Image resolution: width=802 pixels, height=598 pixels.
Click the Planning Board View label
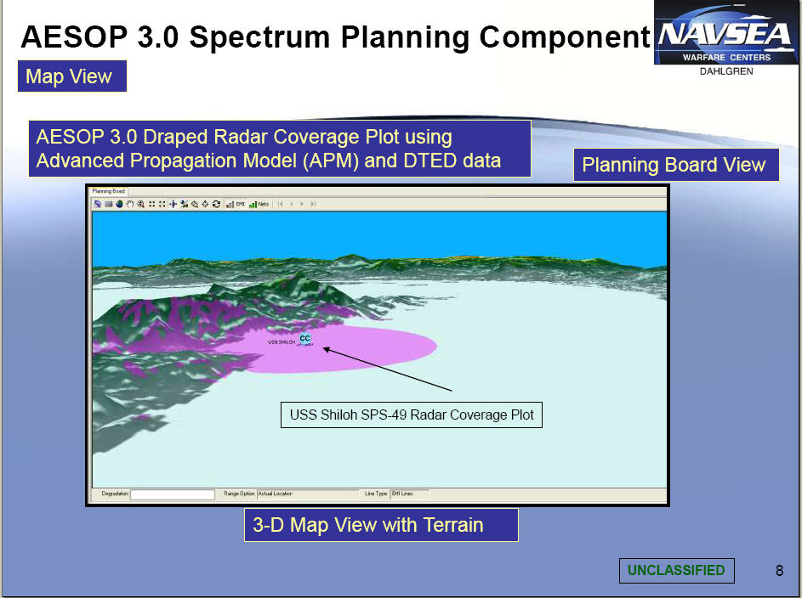coord(676,165)
